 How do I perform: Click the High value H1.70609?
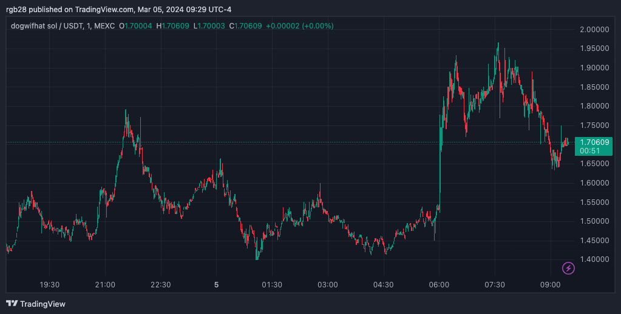coord(172,26)
